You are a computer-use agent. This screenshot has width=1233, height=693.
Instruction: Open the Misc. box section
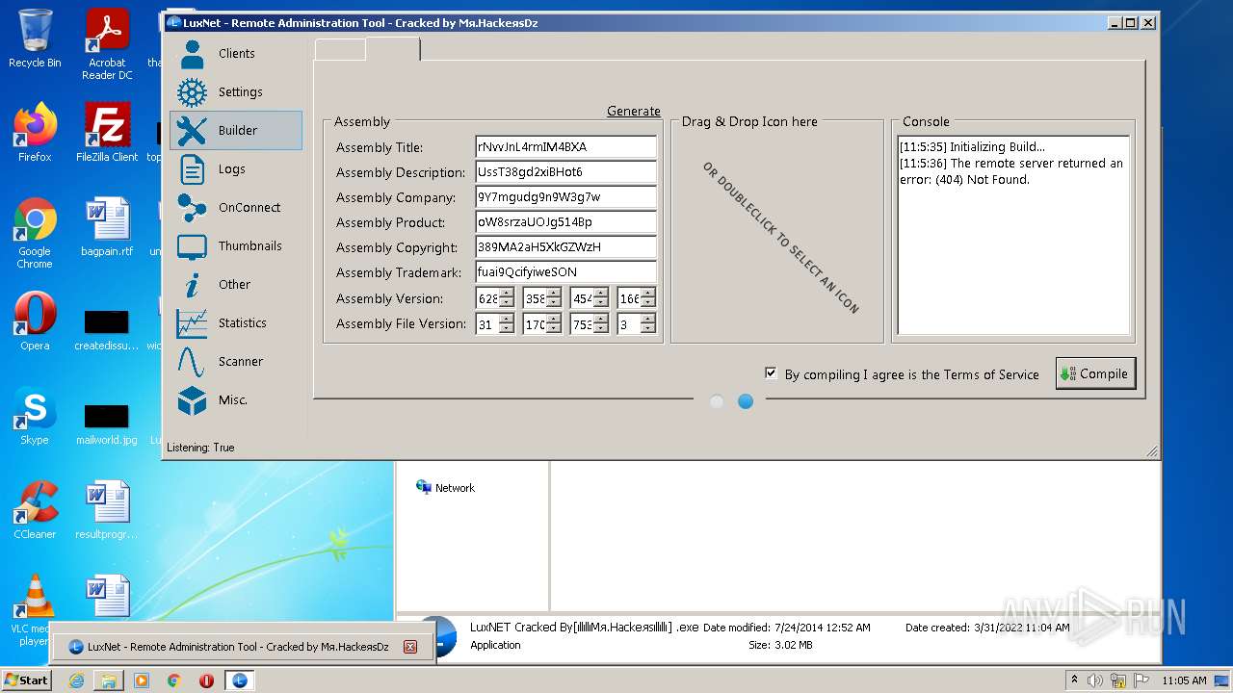coord(236,400)
